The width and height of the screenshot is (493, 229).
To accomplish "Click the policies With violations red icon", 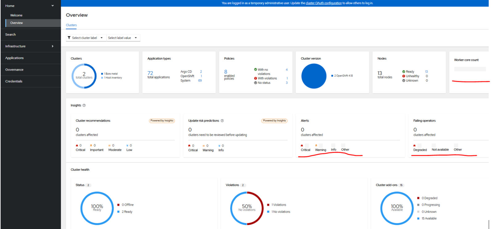I will (255, 78).
